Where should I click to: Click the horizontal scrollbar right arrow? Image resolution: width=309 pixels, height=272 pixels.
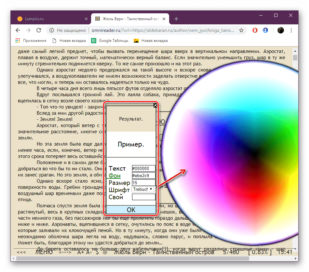point(295,258)
